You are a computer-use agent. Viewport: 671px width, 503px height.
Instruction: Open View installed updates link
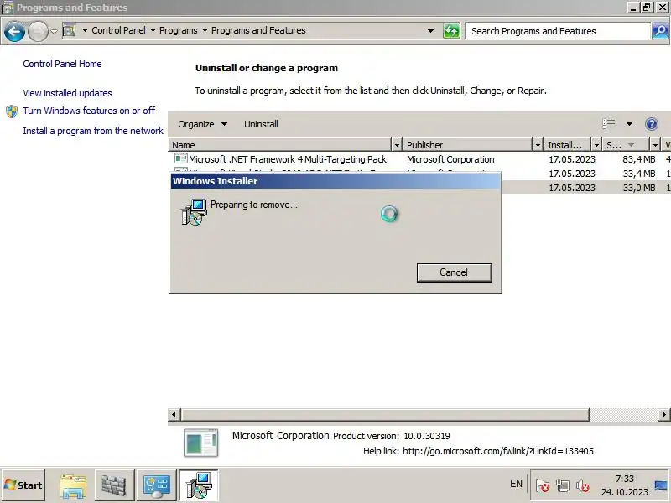pyautogui.click(x=67, y=93)
